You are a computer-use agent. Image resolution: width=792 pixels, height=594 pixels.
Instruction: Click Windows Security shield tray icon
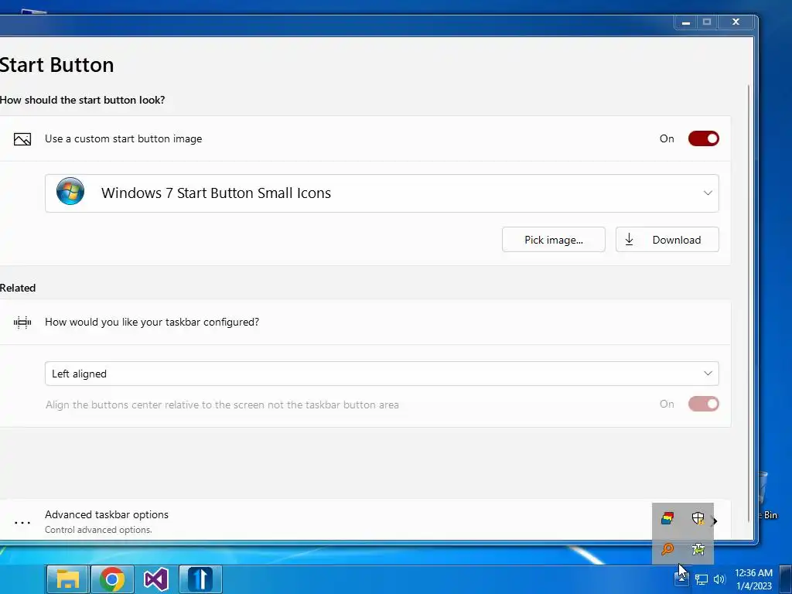coord(698,518)
